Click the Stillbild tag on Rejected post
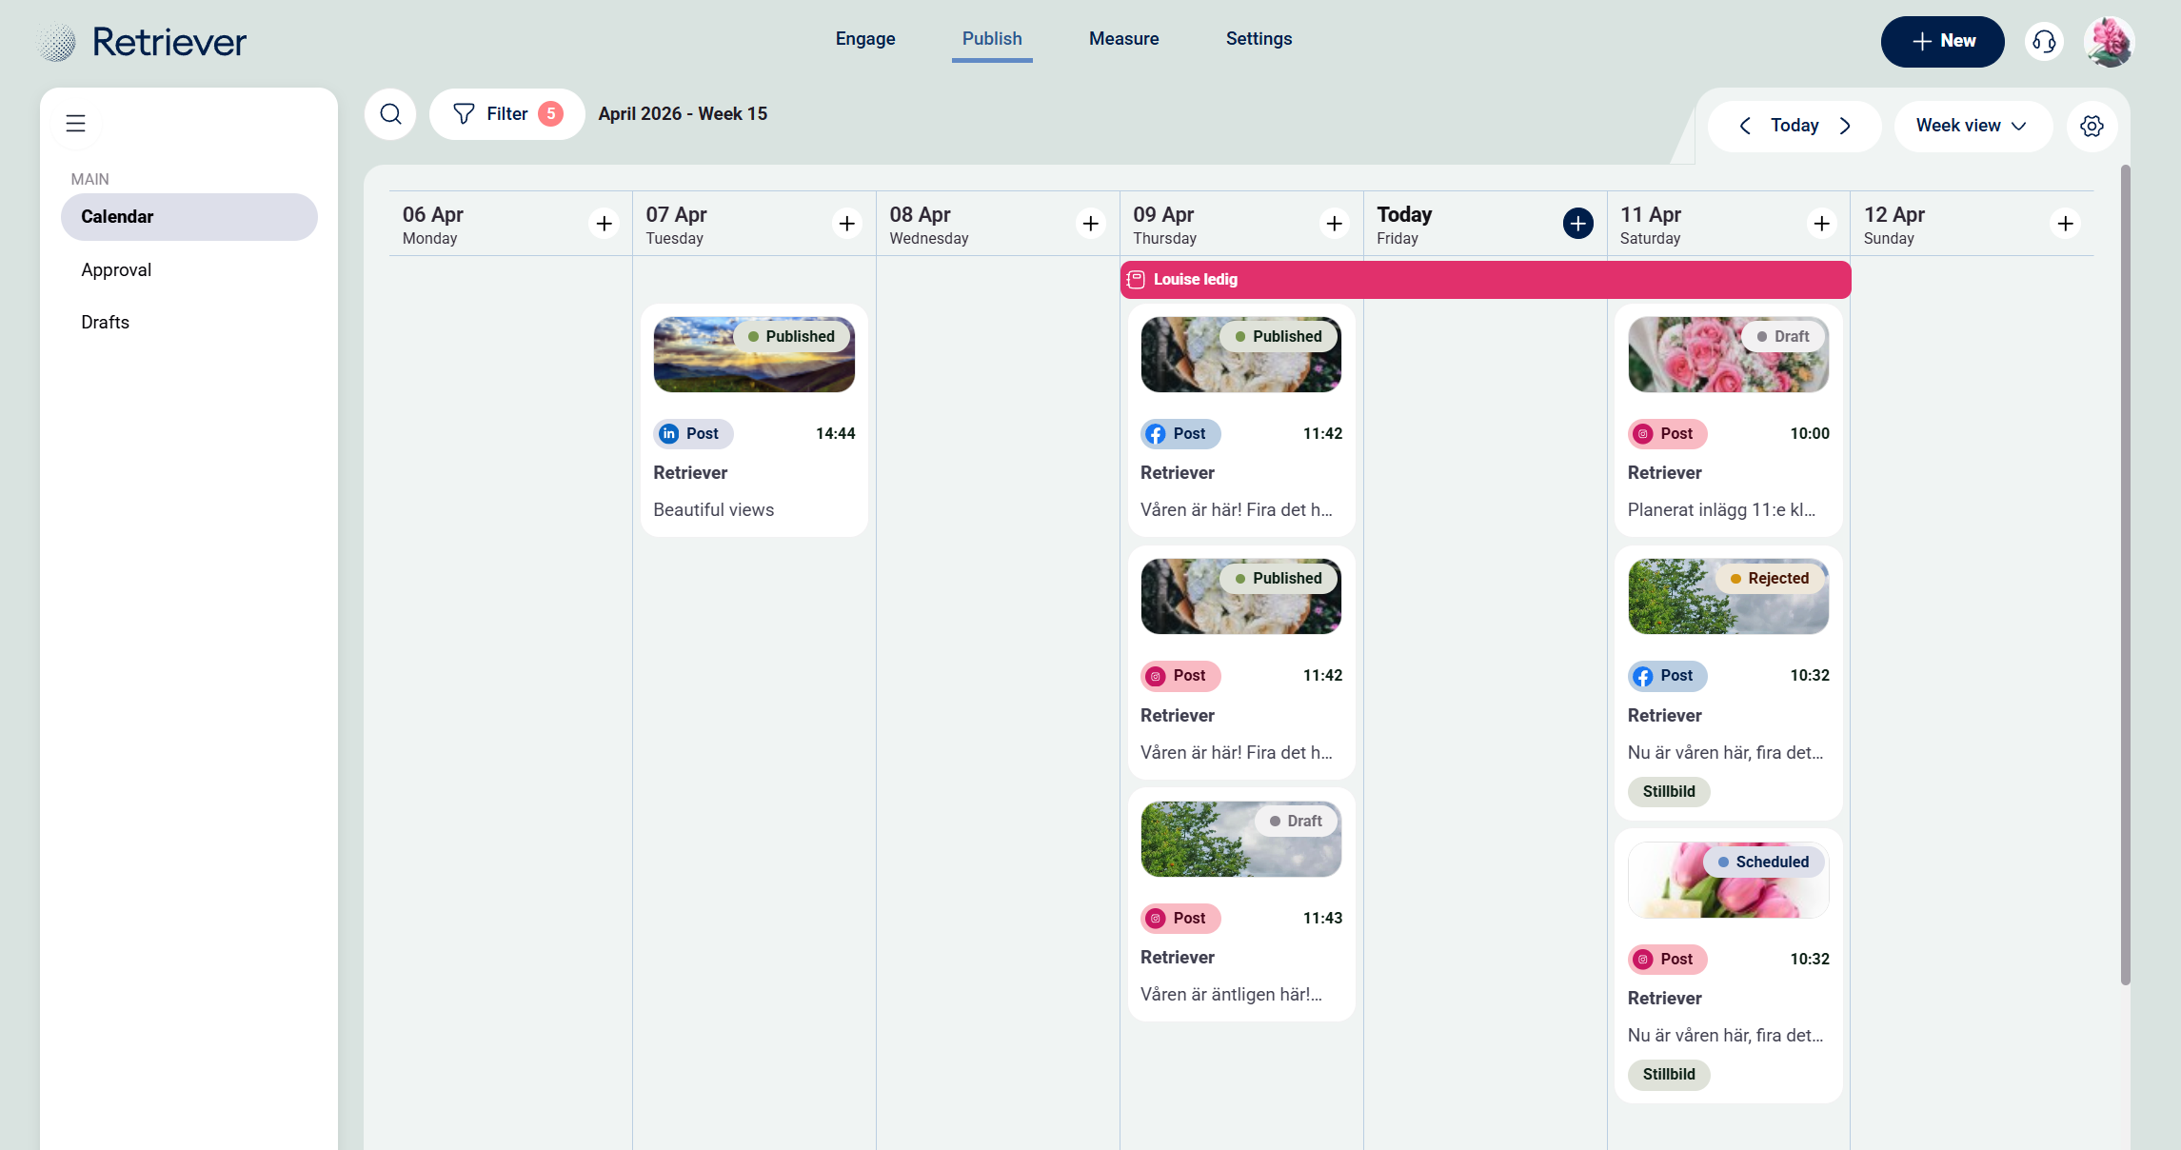 (x=1668, y=792)
